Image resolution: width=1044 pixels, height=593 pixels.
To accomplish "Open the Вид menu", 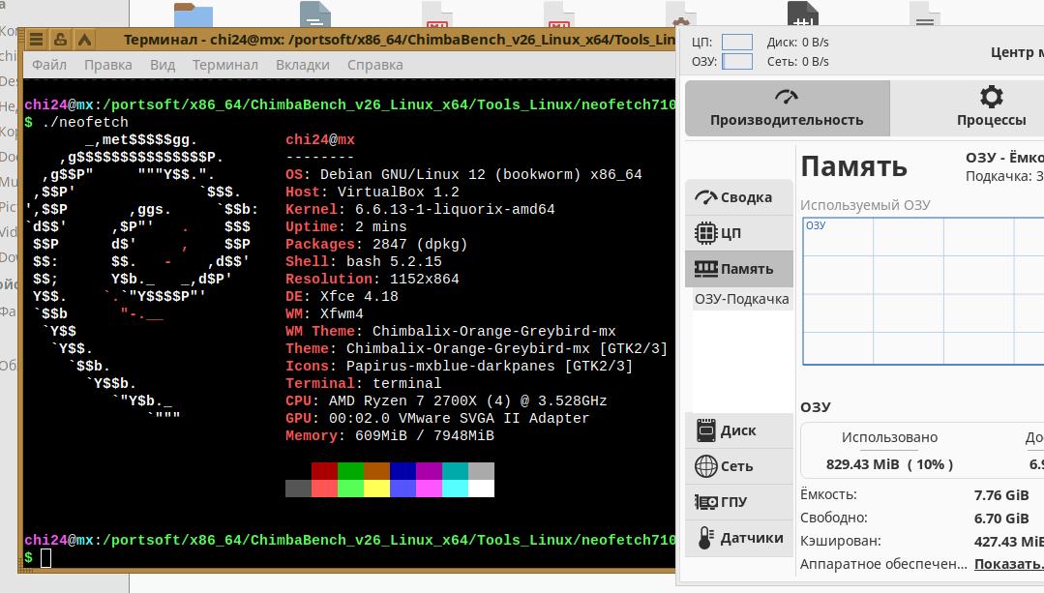I will pyautogui.click(x=163, y=65).
